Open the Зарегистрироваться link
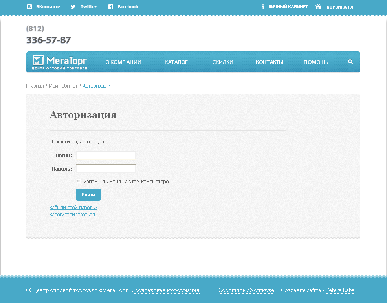 (72, 214)
